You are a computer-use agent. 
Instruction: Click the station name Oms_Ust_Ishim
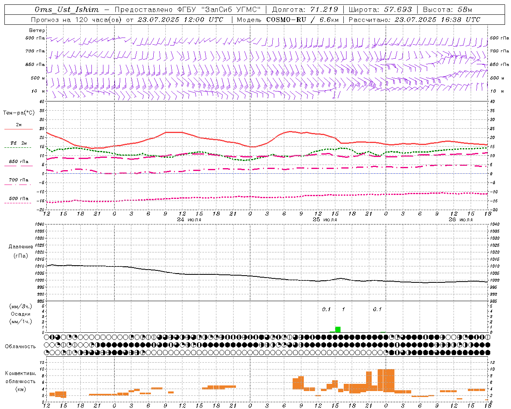click(67, 10)
